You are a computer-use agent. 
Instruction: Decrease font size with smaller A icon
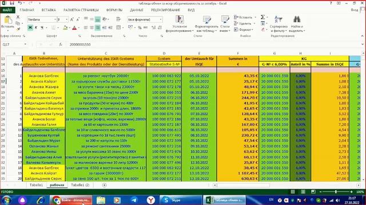pyautogui.click(x=78, y=19)
